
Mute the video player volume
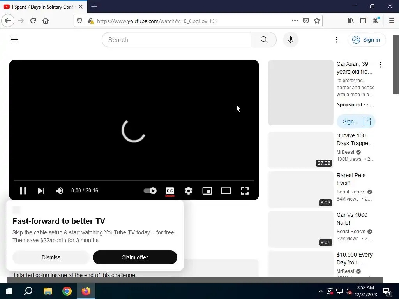click(x=60, y=191)
